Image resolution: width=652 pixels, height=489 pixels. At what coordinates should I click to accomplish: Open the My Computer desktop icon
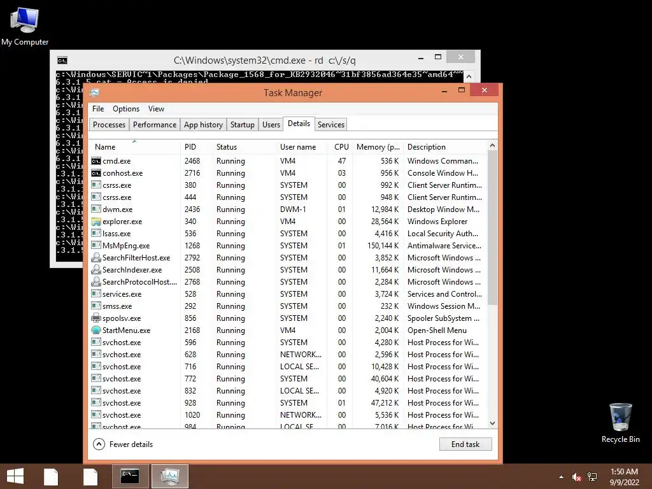(25, 26)
